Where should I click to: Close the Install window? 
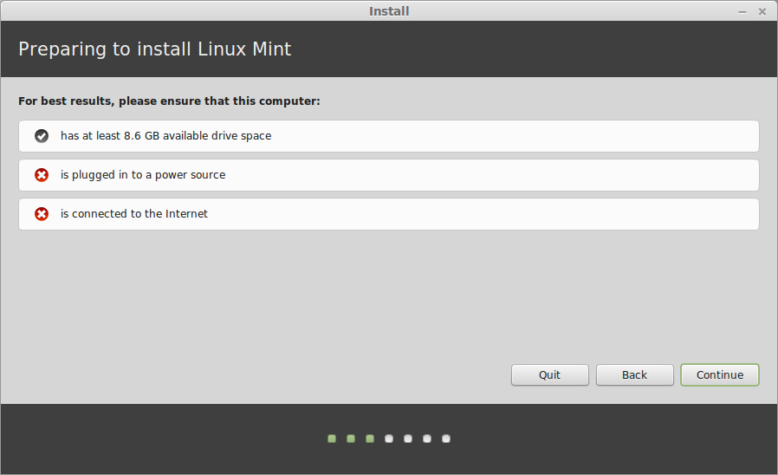(x=762, y=11)
